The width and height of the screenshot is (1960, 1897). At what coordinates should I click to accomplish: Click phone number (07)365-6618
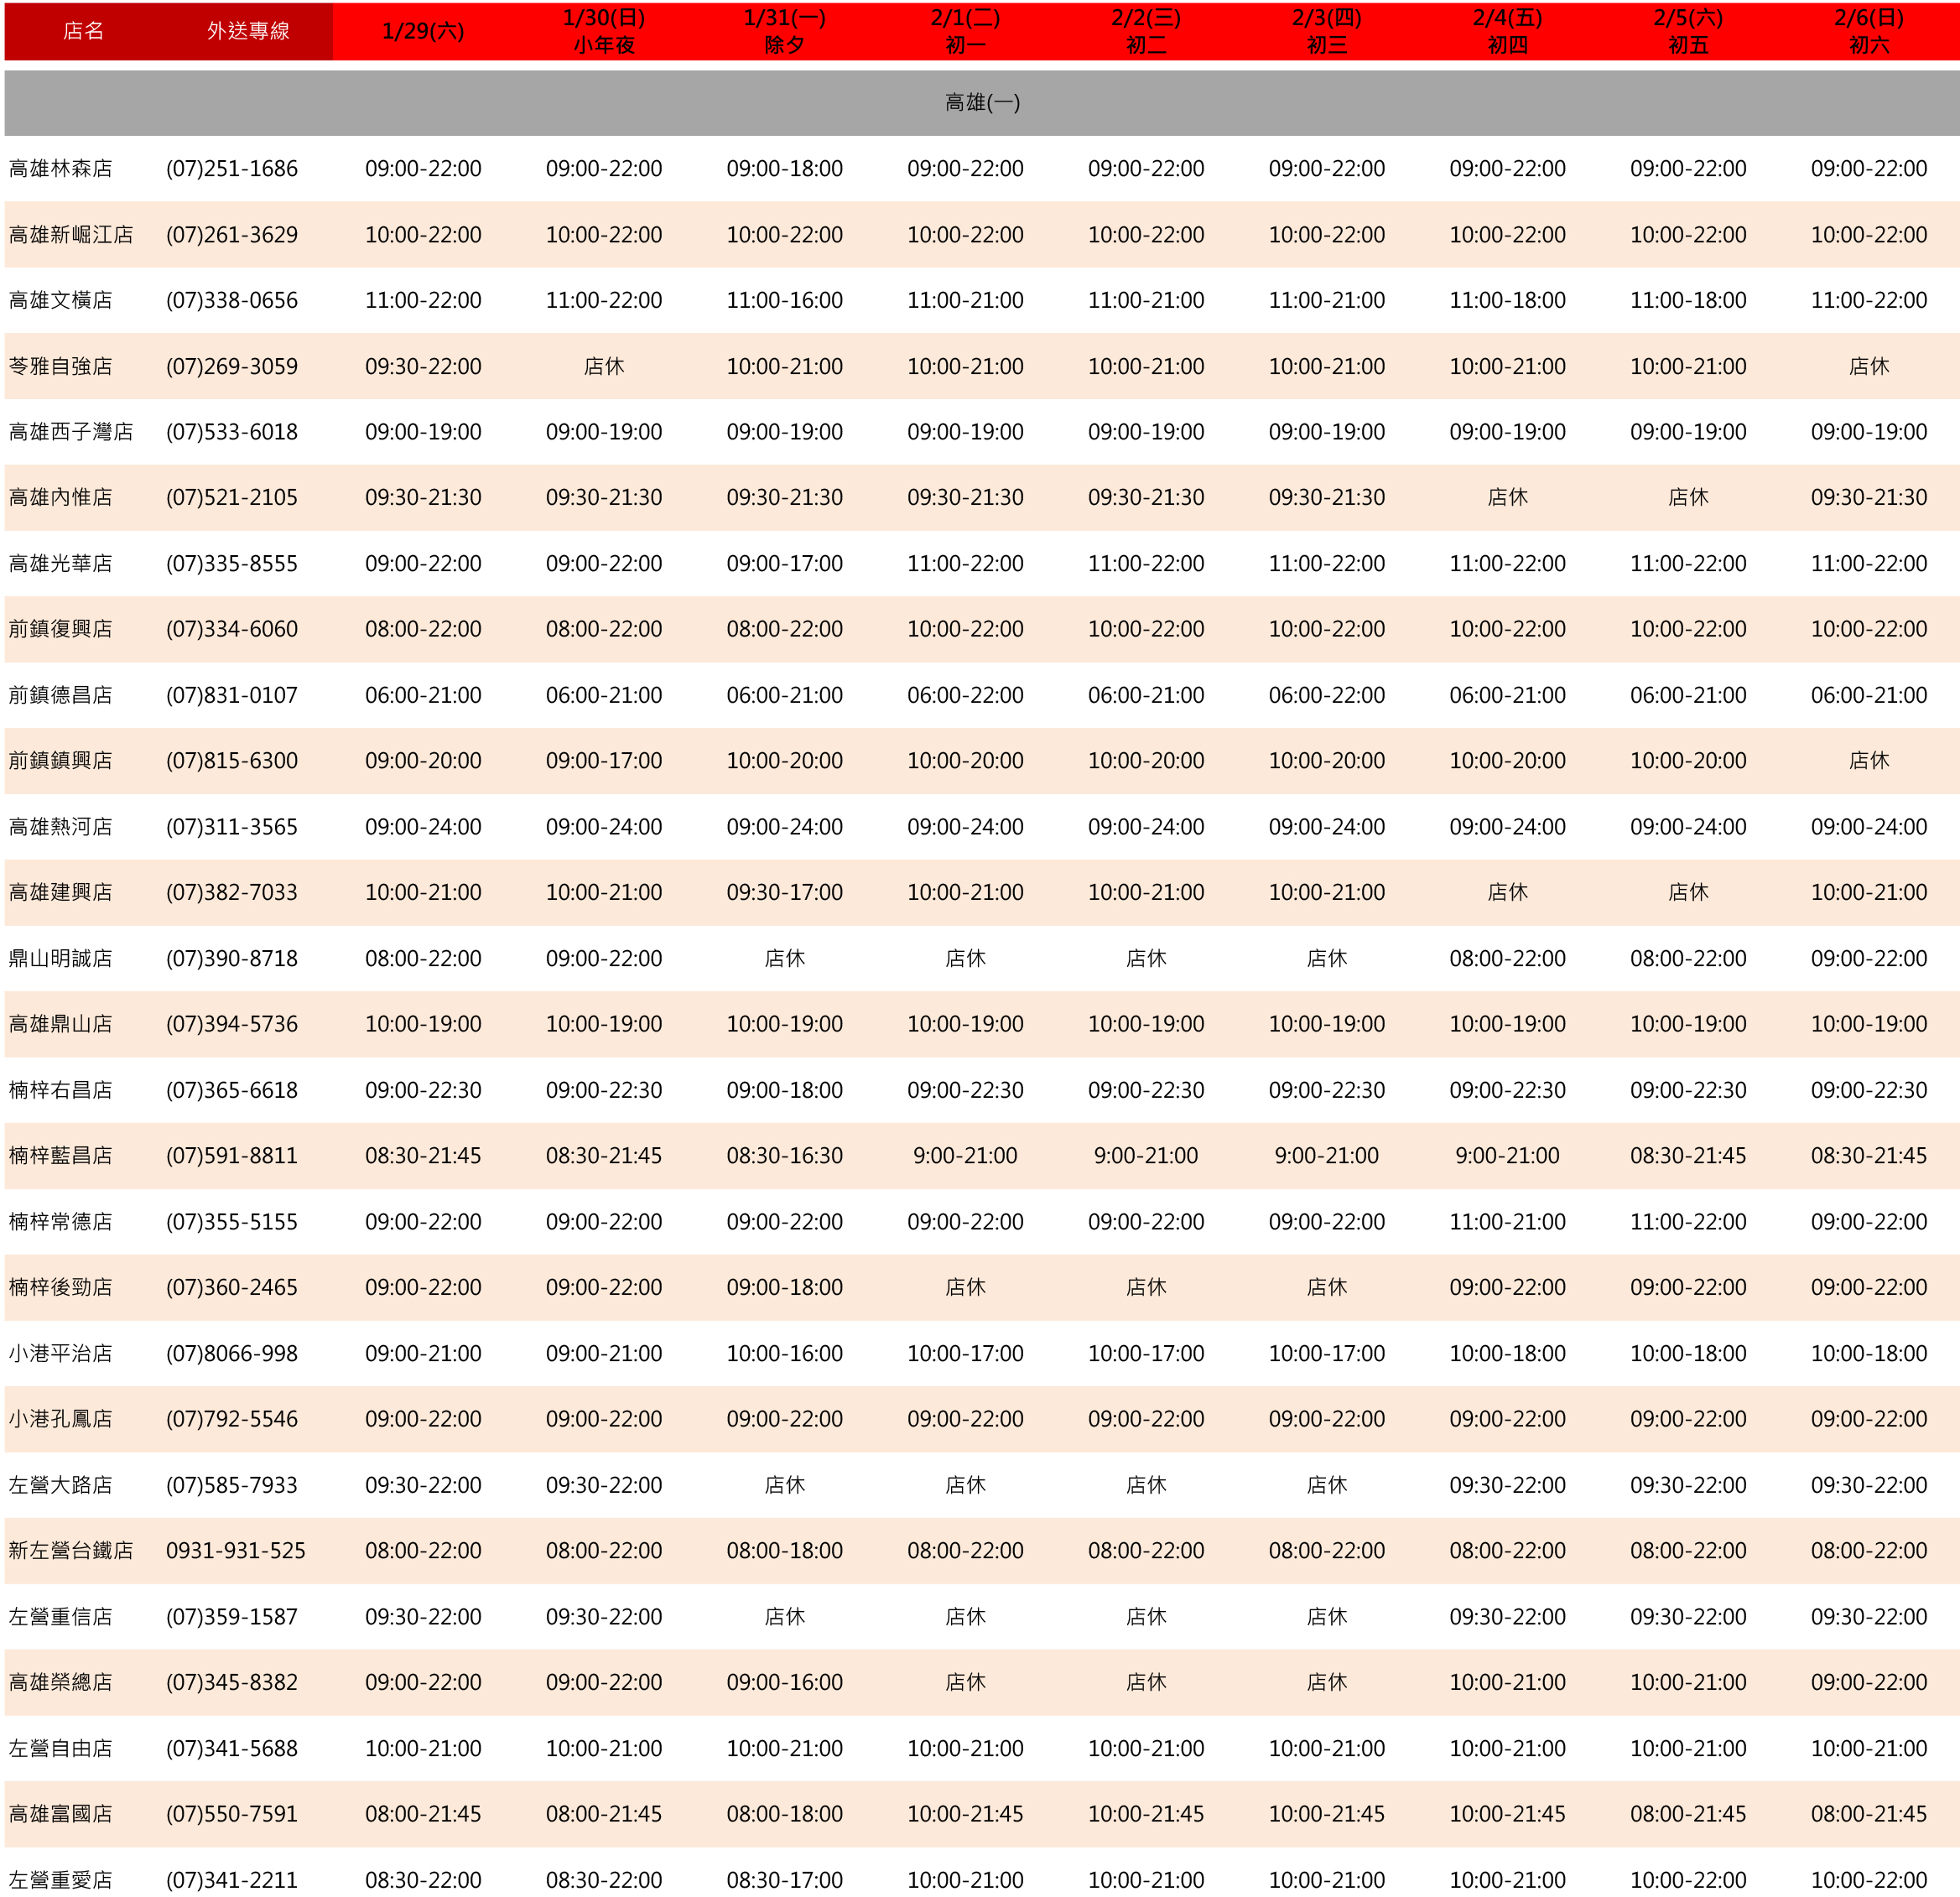click(x=232, y=1090)
